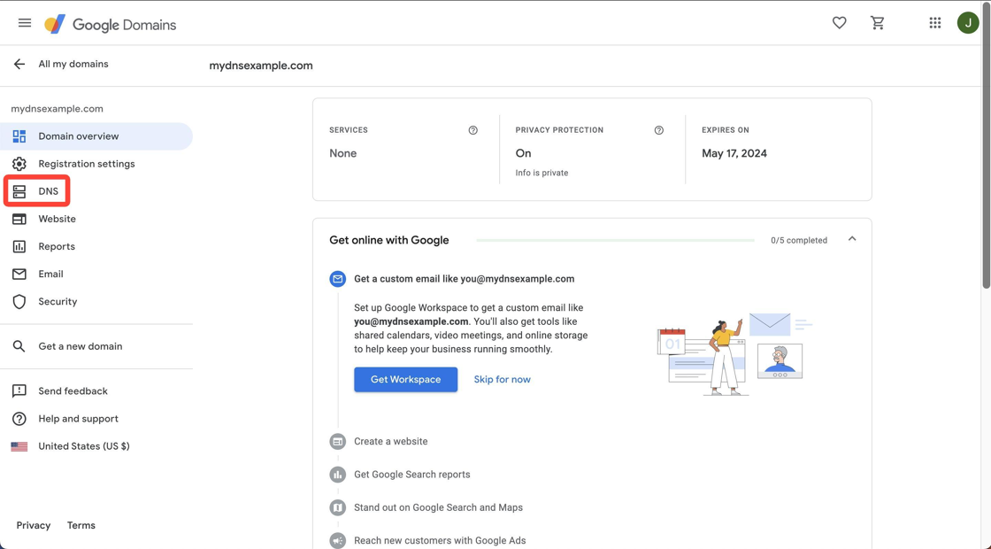This screenshot has width=991, height=549.
Task: Click the blue custom email step icon
Action: coord(337,279)
